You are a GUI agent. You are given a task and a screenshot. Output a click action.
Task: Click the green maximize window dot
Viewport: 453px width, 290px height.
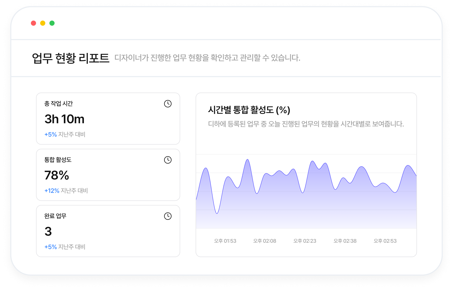(x=52, y=23)
